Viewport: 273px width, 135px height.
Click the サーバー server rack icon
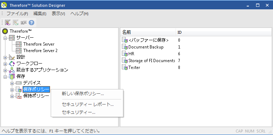click(x=12, y=38)
